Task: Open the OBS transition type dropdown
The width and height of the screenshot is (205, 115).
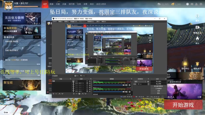Action: (140, 82)
